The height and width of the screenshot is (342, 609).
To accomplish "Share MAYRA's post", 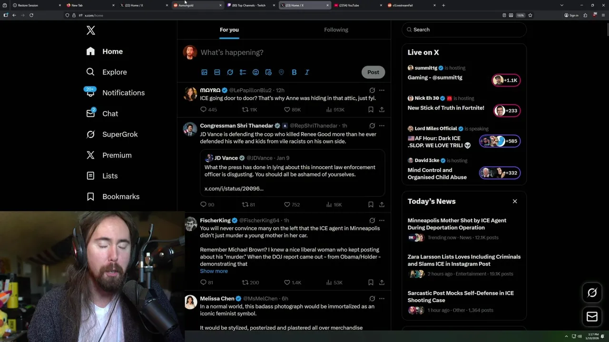I will pyautogui.click(x=382, y=110).
